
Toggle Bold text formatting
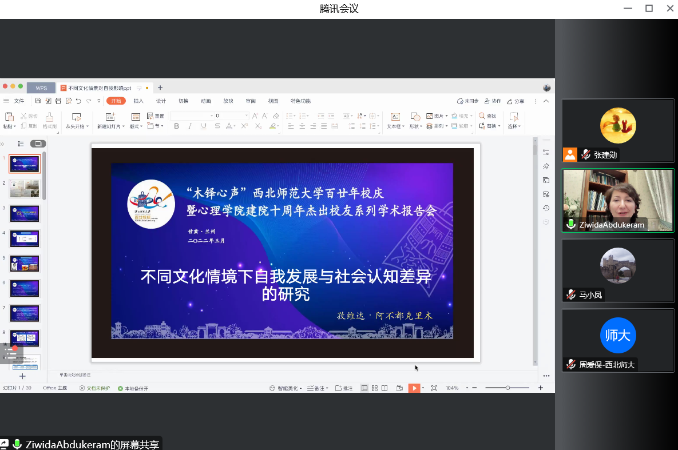[176, 126]
